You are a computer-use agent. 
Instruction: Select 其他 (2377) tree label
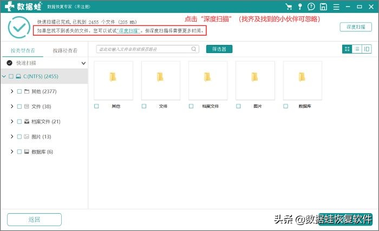44,91
